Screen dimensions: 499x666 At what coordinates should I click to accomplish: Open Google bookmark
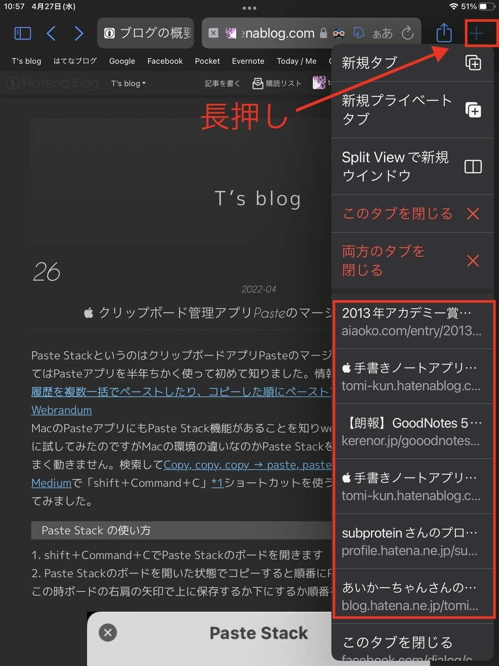(x=122, y=61)
